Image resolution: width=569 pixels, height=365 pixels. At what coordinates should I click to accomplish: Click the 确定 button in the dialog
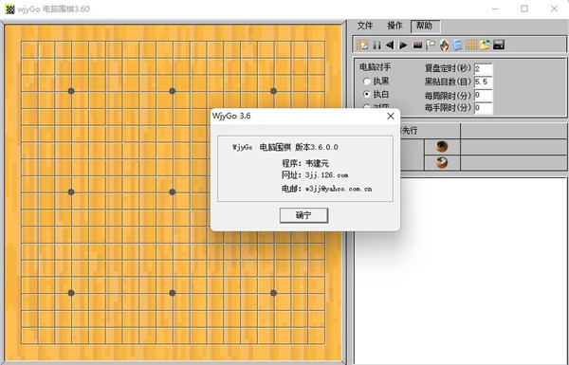point(303,215)
